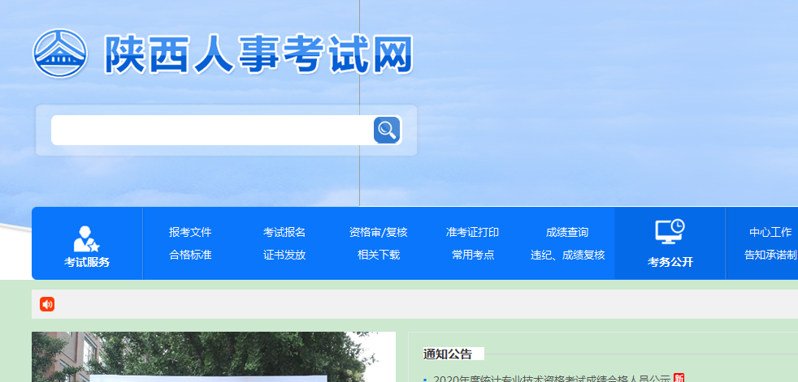Screen dimensions: 798x382
Task: Click the Shaanxi exam site logo emblem
Action: [59, 54]
